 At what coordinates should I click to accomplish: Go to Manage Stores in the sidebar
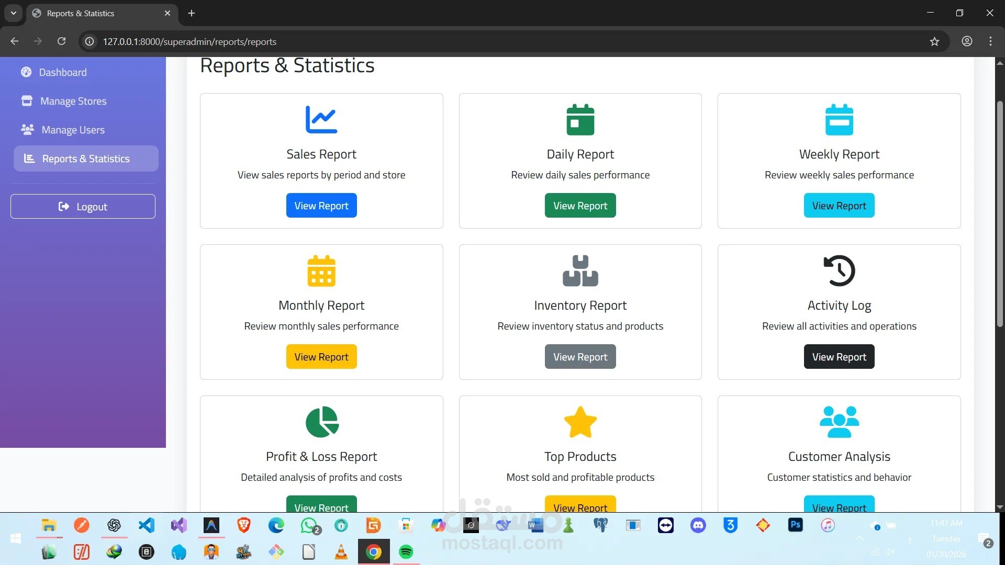(73, 101)
